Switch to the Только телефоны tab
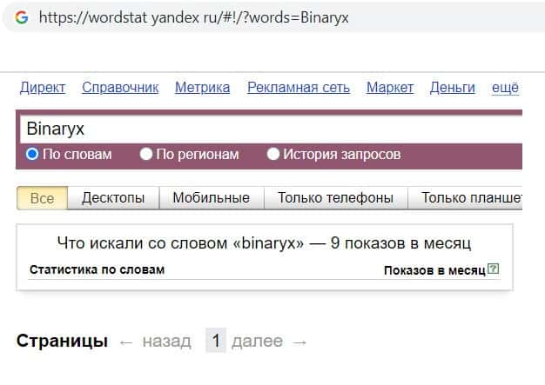This screenshot has height=385, width=545. coord(335,198)
